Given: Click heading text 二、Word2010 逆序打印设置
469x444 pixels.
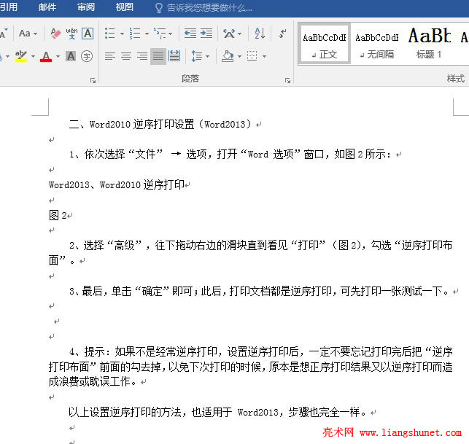Looking at the screenshot, I should 132,124.
